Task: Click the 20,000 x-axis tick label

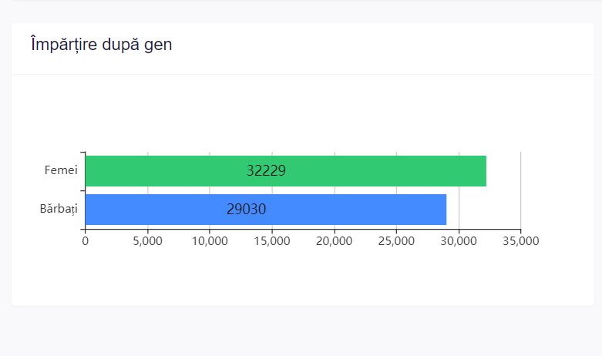Action: tap(335, 241)
